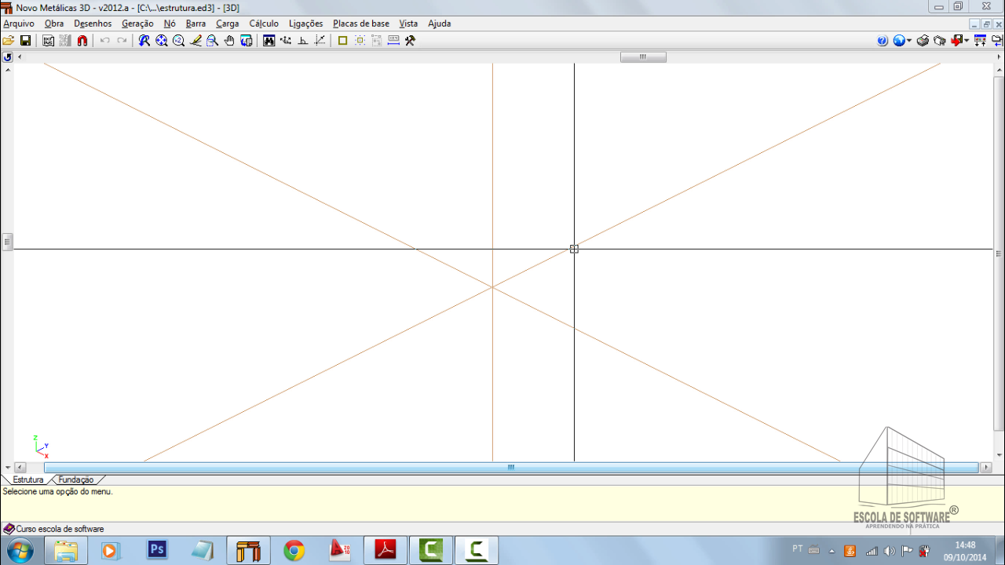
Task: Open the Cálculo menu
Action: click(264, 24)
